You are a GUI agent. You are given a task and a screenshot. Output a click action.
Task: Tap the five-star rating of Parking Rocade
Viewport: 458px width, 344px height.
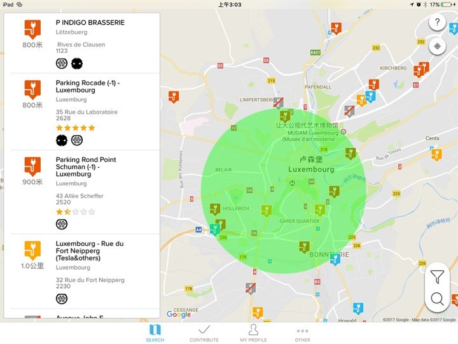[76, 128]
